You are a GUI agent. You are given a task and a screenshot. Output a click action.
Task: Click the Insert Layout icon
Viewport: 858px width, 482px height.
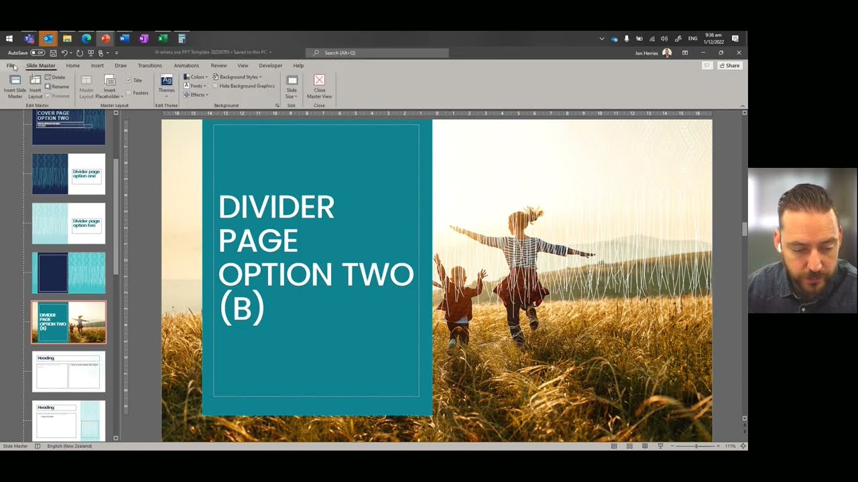tap(35, 81)
